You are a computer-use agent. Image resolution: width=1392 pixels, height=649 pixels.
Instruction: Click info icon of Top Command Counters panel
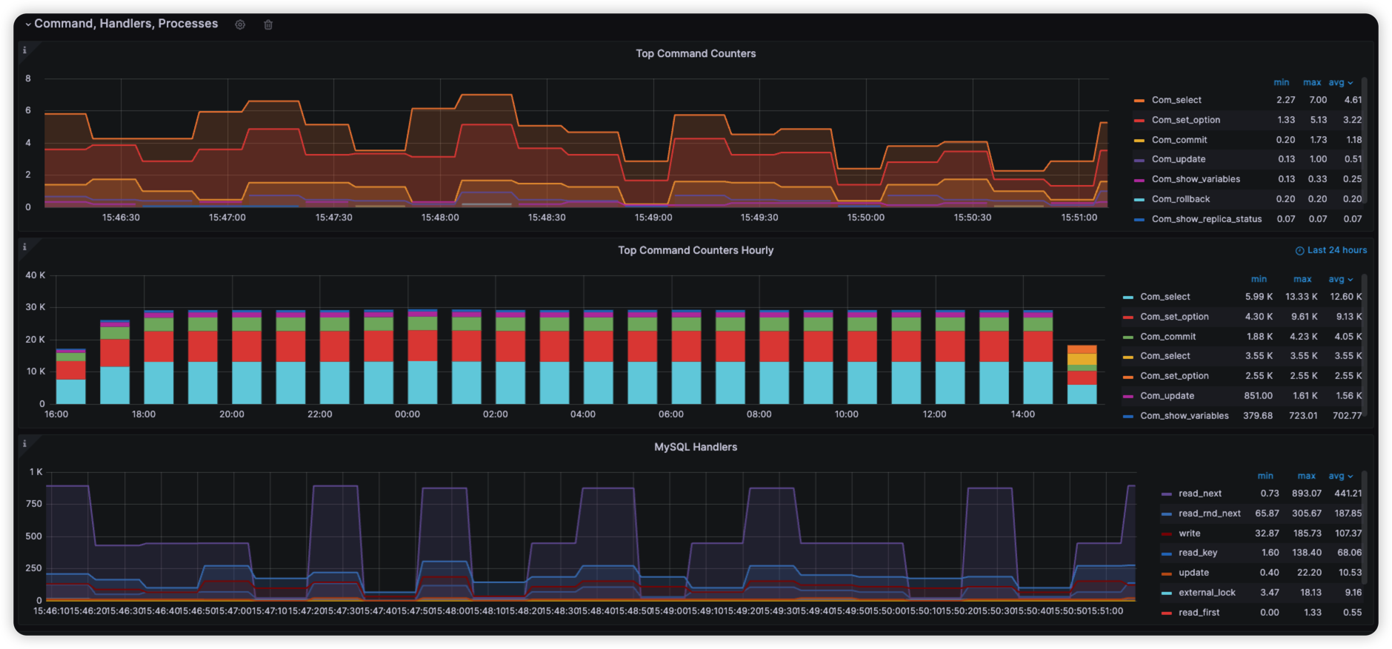pyautogui.click(x=24, y=50)
